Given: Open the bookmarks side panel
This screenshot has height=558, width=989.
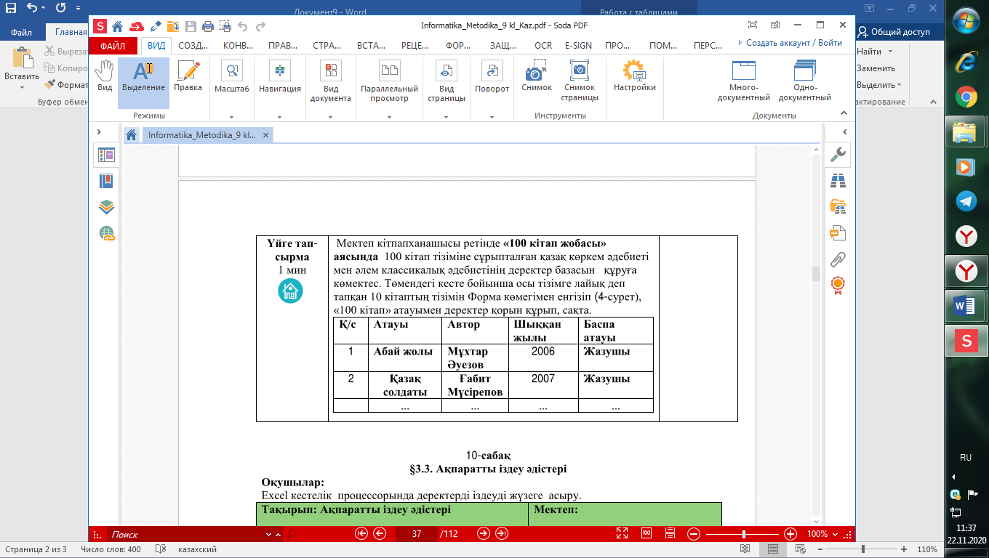Looking at the screenshot, I should [x=107, y=181].
